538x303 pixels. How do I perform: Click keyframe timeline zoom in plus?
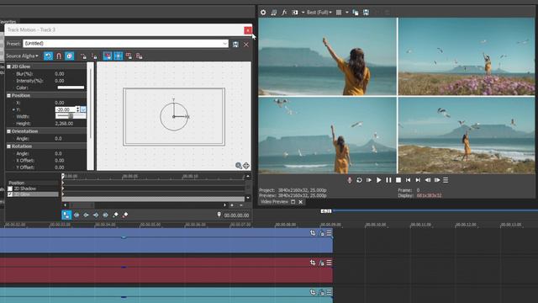coord(232,205)
